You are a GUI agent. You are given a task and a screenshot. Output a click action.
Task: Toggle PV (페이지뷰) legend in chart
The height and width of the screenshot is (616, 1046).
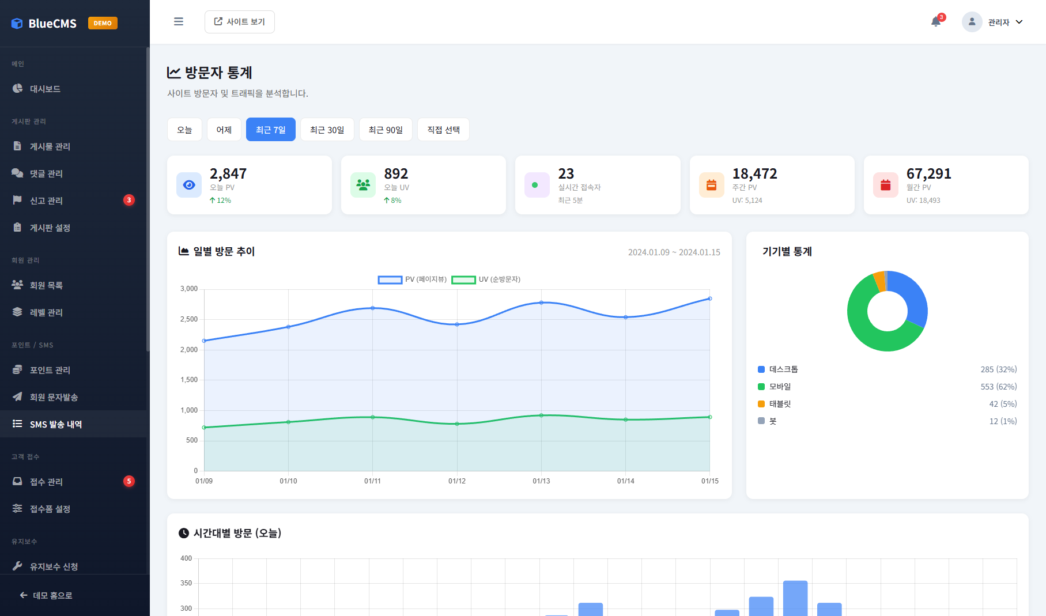(412, 279)
